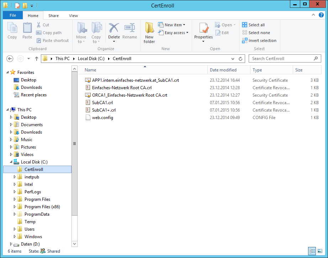This screenshot has height=258, width=328.
Task: Click the navigation pane scrollbar down arrow
Action: click(x=74, y=244)
